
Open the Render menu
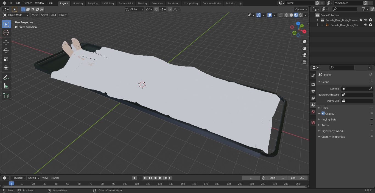28,3
